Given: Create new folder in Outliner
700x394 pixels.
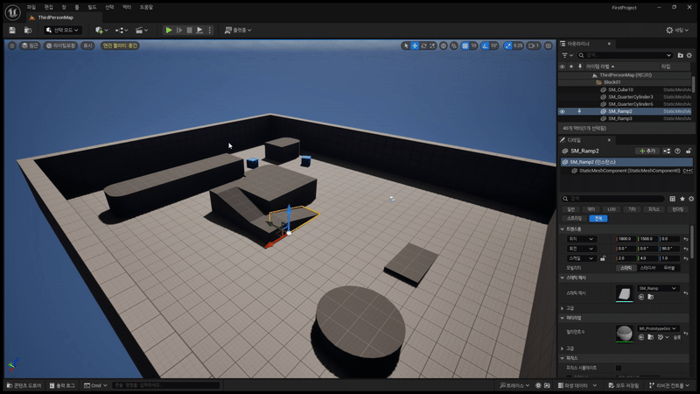Looking at the screenshot, I should pos(681,55).
